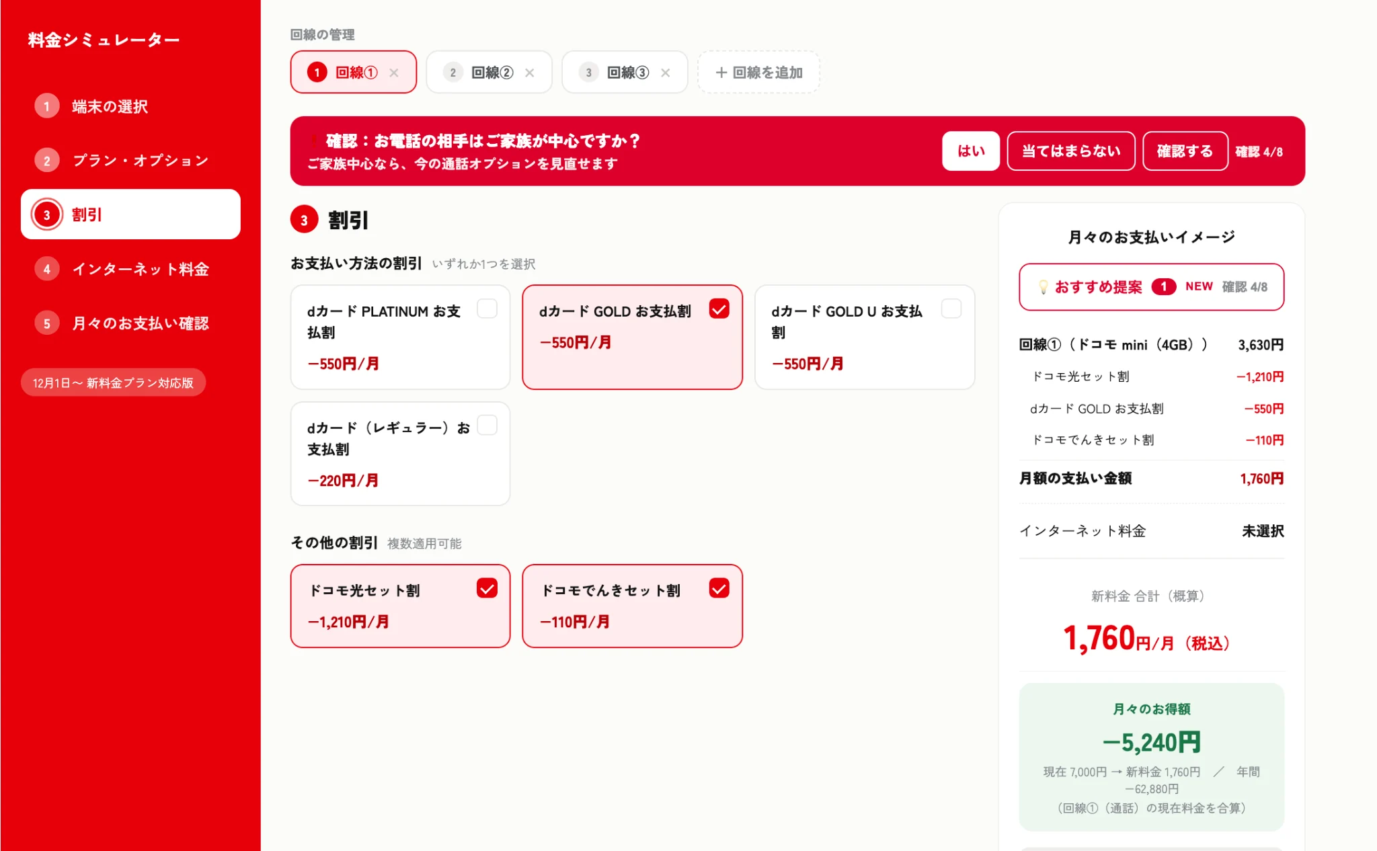Viewport: 1377px width, 851px height.
Task: Click the step 5 circle icon for 月々のお支払い確認
Action: click(47, 323)
